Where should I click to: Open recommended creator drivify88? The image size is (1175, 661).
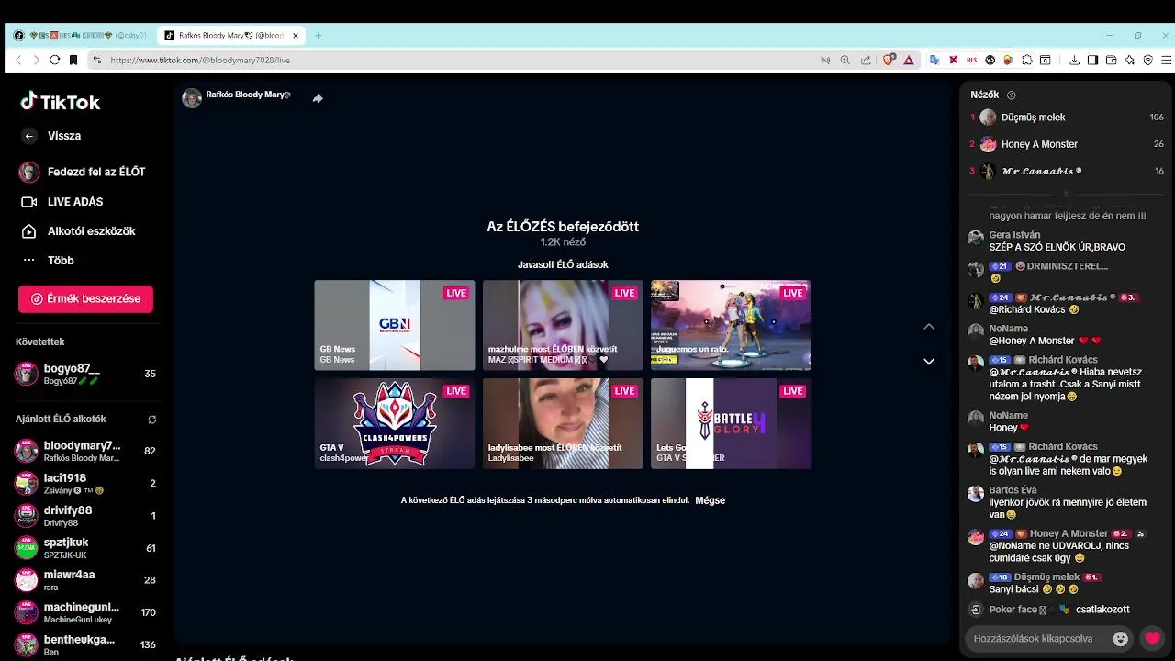point(85,516)
